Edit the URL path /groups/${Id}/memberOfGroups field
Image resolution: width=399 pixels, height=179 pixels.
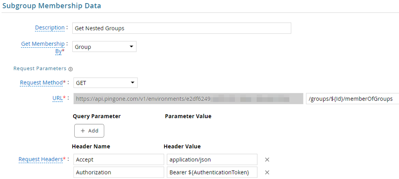pos(353,99)
